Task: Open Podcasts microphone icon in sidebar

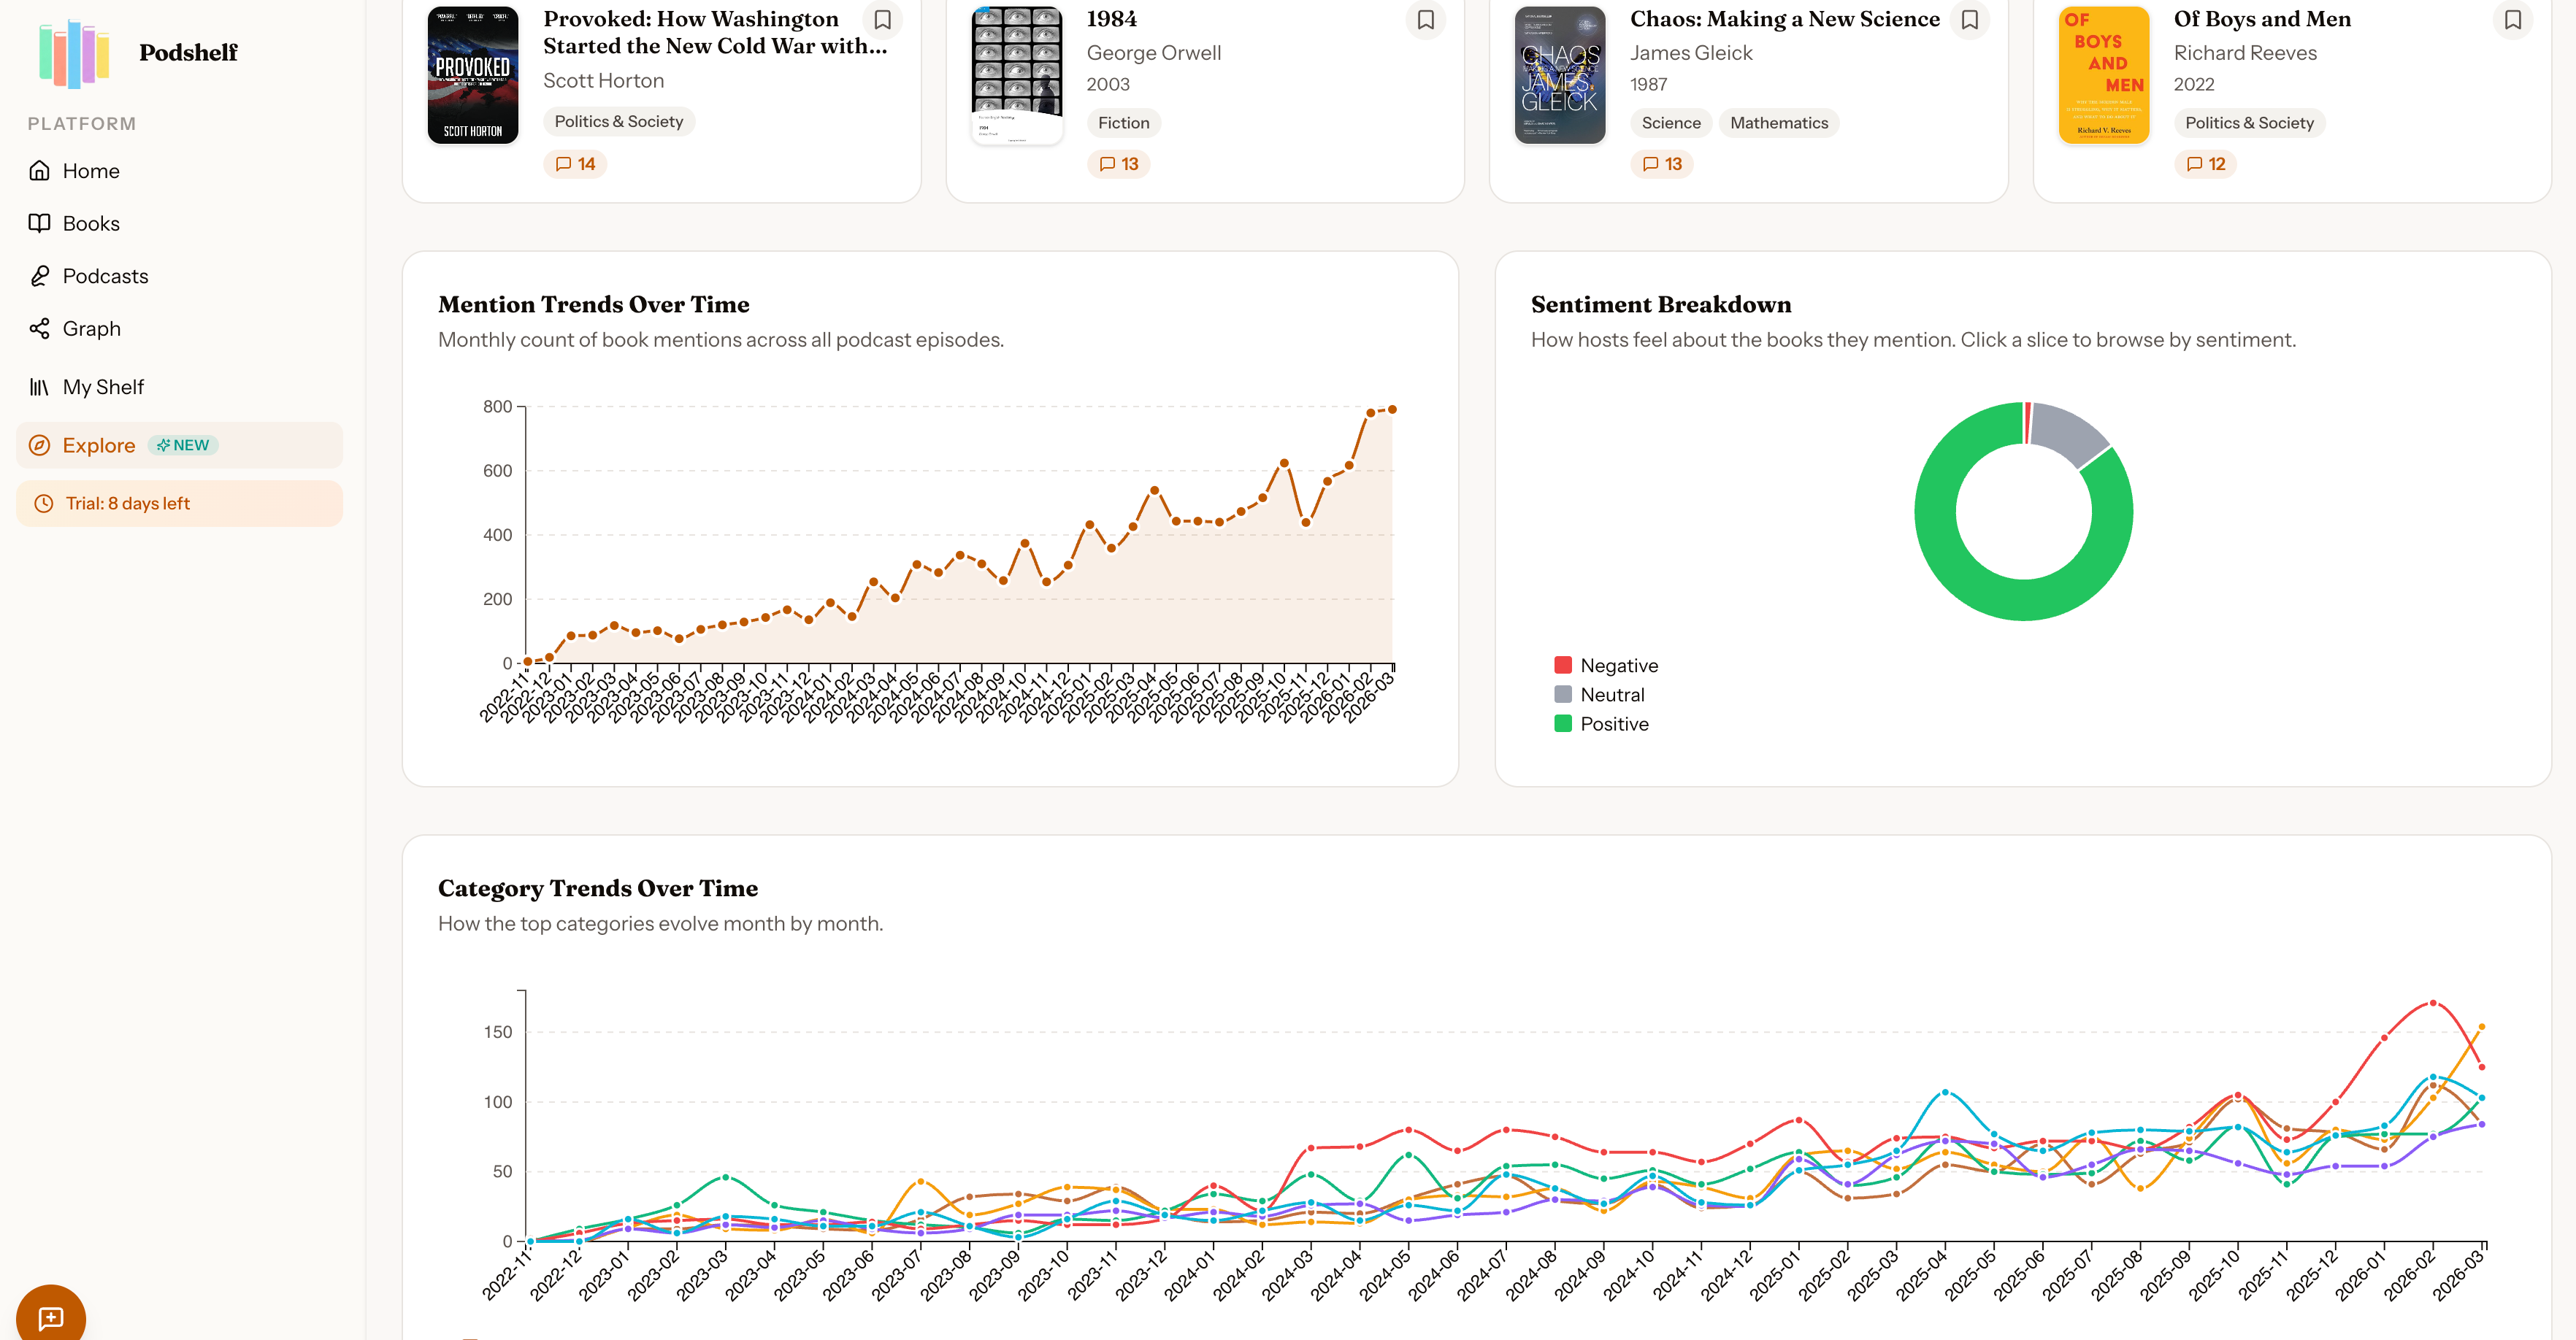Action: click(x=39, y=276)
